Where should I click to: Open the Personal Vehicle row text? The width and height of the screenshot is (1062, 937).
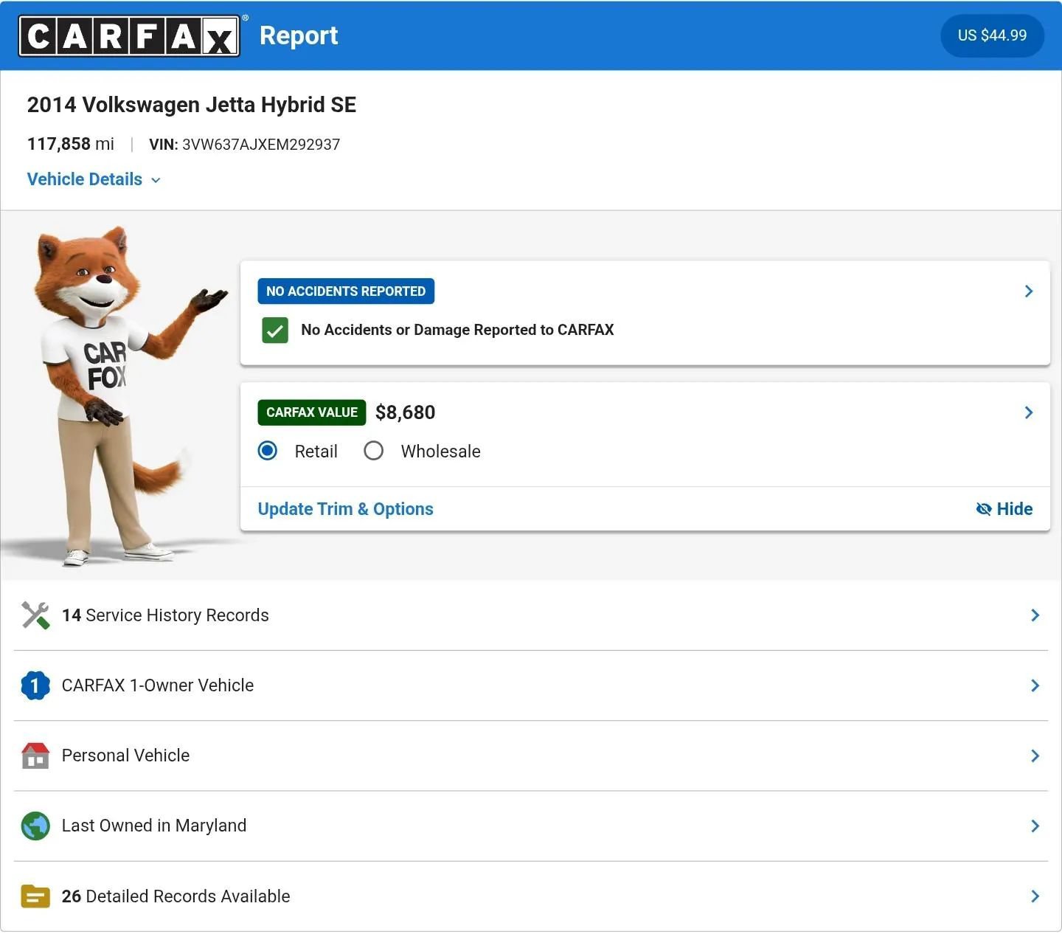coord(125,756)
